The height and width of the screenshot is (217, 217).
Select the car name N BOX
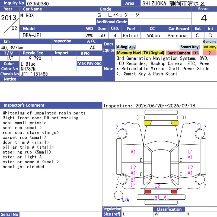pos(27,15)
